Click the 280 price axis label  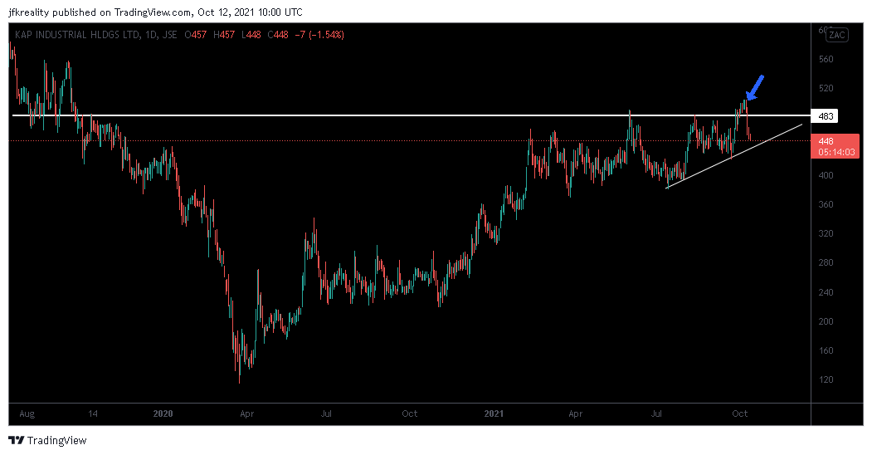click(x=826, y=262)
